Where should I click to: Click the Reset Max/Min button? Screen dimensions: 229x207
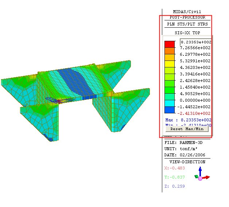tap(187, 129)
